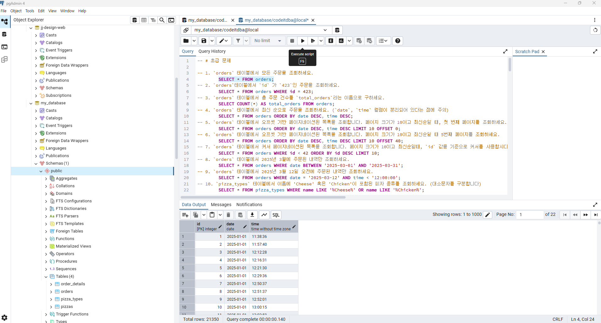The width and height of the screenshot is (601, 323).
Task: Save the query file with disk icon
Action: 204,41
